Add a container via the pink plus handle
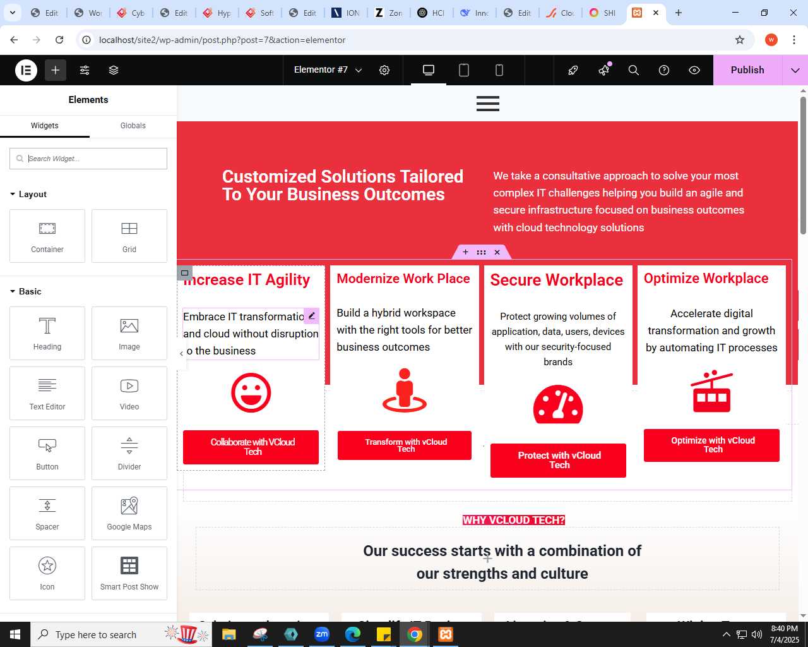 click(465, 252)
